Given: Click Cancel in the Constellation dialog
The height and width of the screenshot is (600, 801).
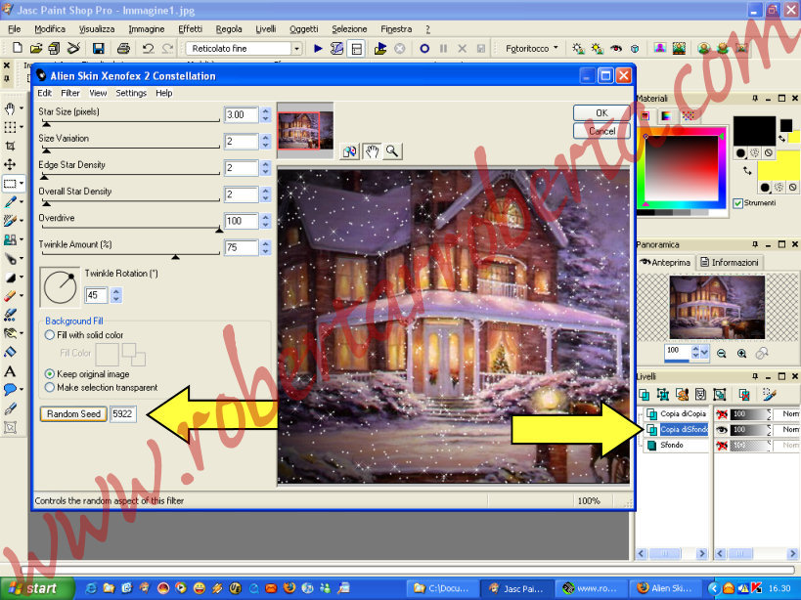Looking at the screenshot, I should click(x=601, y=131).
